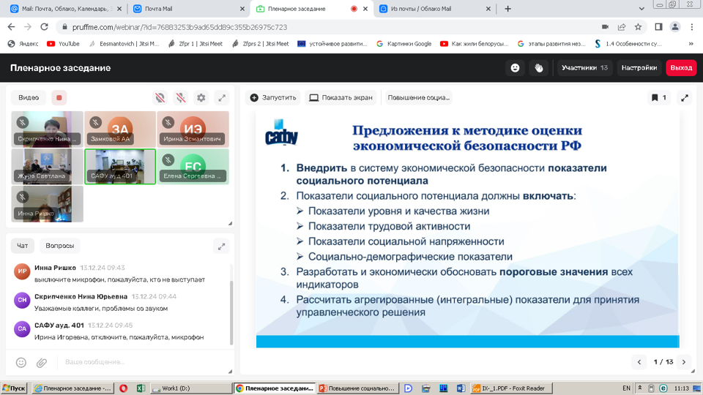
Task: Click Показать экран screen share button
Action: click(341, 97)
